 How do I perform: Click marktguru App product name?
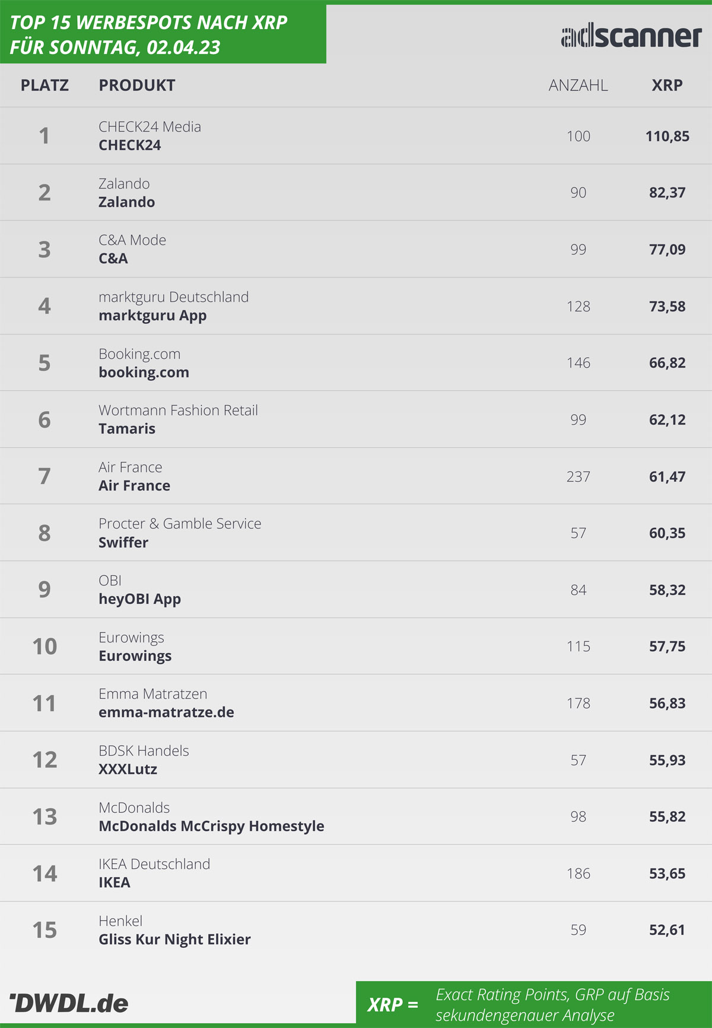pos(152,316)
